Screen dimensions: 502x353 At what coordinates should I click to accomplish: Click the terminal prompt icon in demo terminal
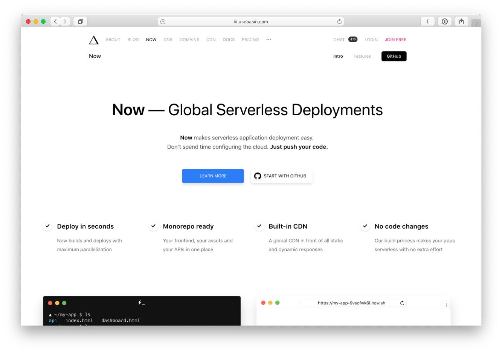[x=142, y=303]
